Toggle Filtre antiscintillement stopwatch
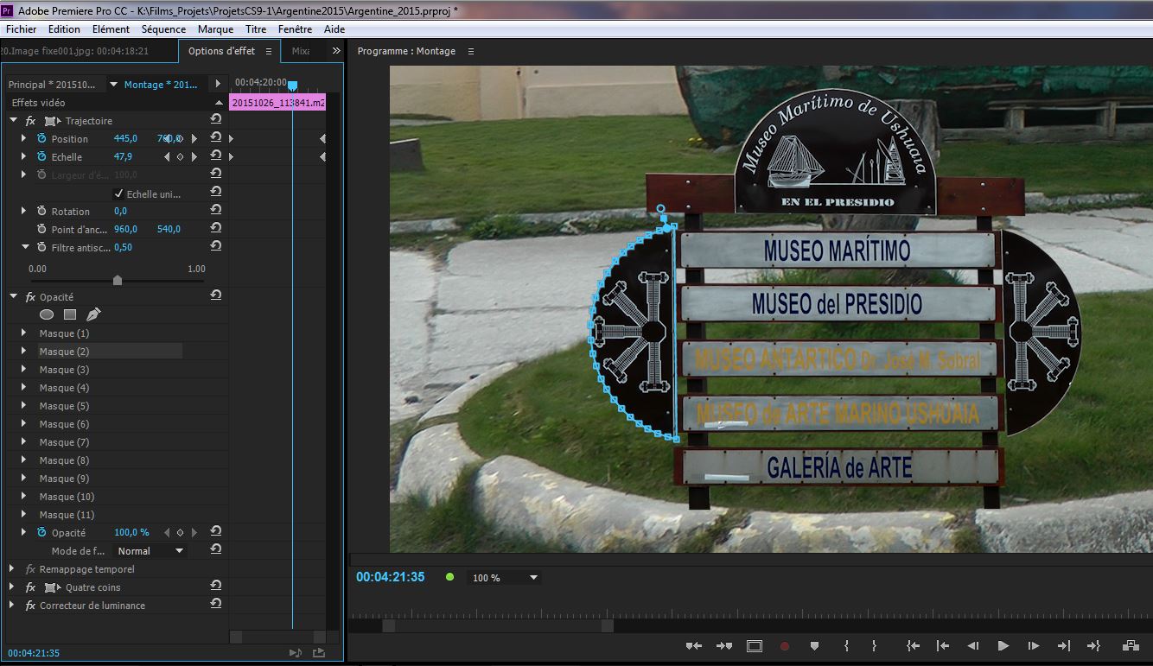The width and height of the screenshot is (1153, 666). point(41,247)
